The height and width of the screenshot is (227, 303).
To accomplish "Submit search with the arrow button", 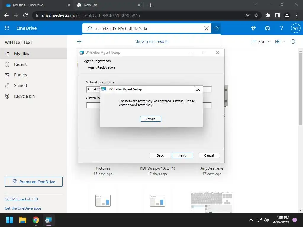I will (216, 28).
